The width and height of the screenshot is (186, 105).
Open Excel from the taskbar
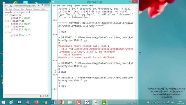click(45, 102)
